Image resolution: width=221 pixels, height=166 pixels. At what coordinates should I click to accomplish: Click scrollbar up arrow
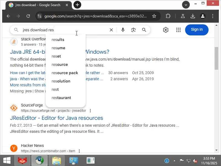216,25
